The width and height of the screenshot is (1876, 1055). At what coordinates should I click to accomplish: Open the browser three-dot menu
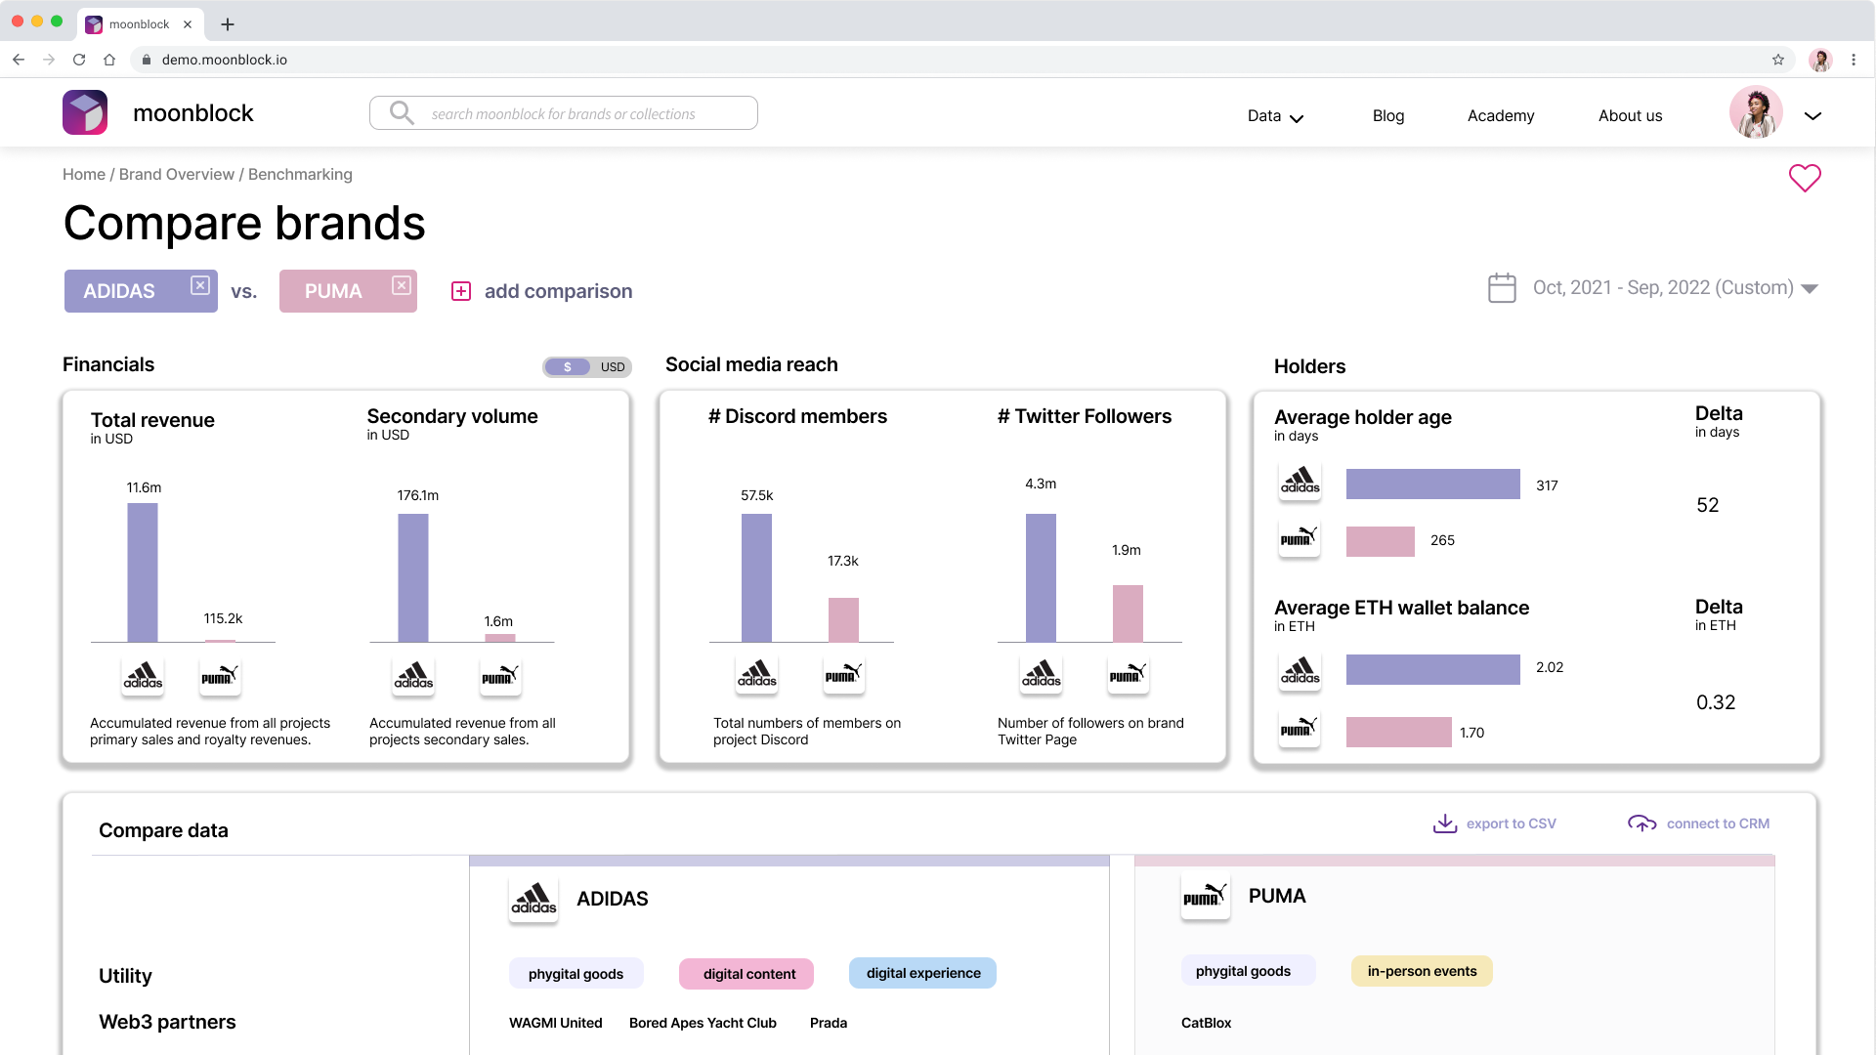[x=1854, y=60]
